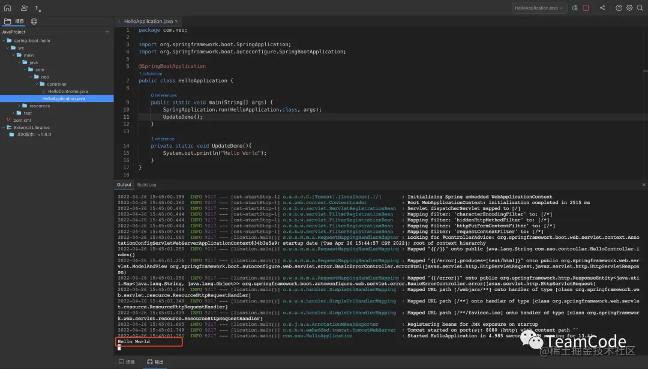The image size is (648, 369).
Task: Click the search magnifier icon
Action: pos(640,8)
